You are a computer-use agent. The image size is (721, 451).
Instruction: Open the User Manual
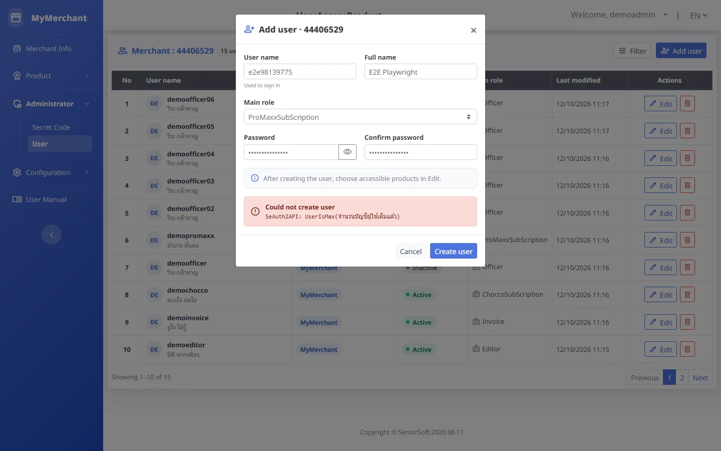[52, 199]
